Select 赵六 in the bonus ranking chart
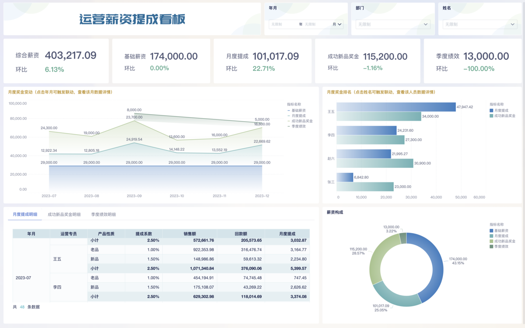This screenshot has height=328, width=525. click(x=331, y=158)
